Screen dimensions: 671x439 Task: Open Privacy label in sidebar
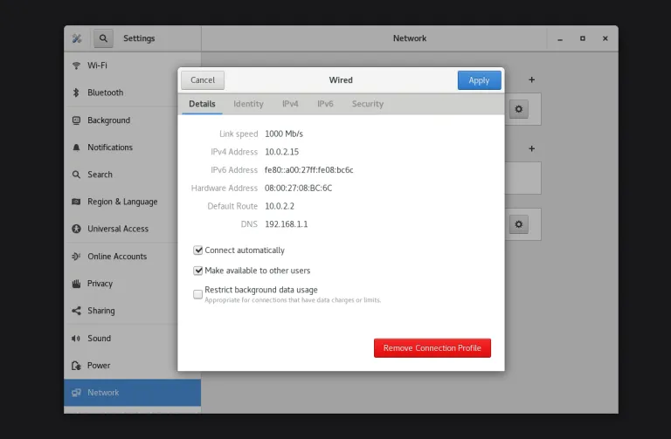point(100,284)
